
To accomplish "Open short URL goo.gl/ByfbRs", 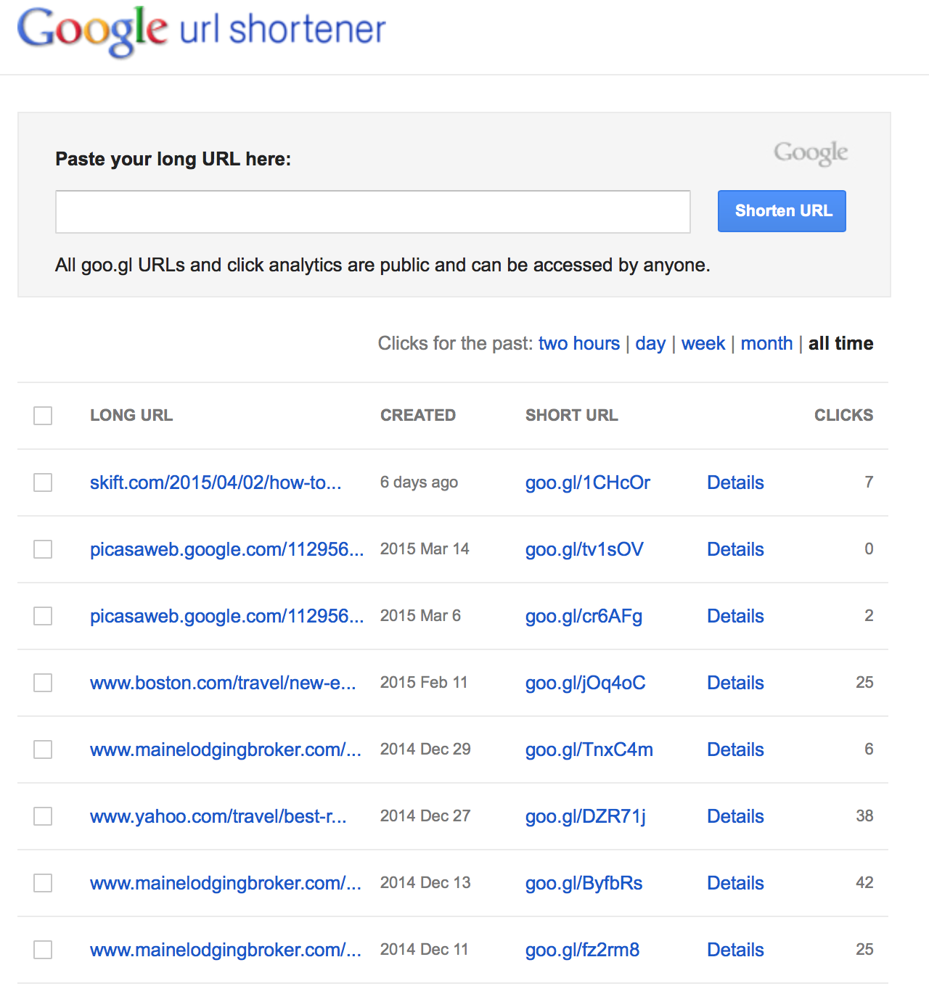I will [x=584, y=883].
